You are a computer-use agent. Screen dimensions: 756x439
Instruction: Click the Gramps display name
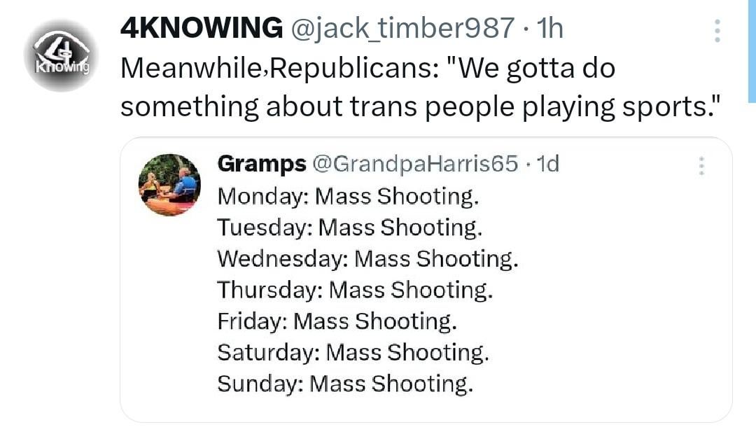[x=262, y=164]
